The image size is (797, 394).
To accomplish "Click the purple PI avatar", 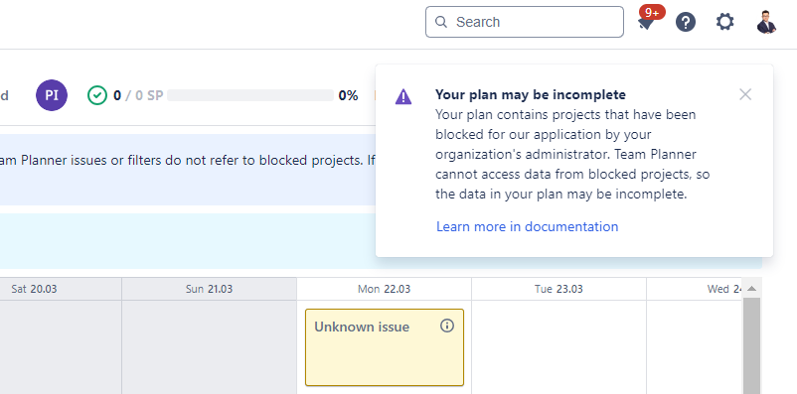I will pos(52,95).
